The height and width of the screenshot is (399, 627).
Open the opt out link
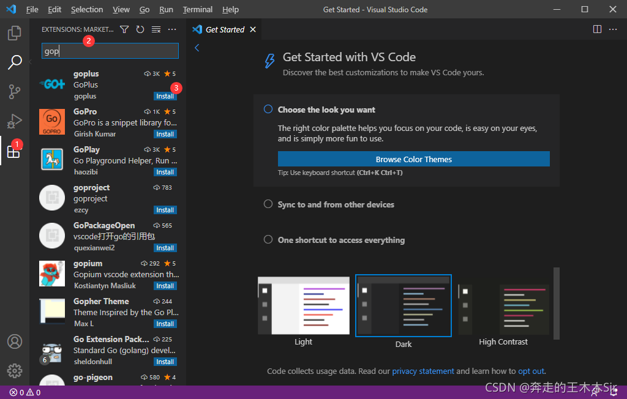531,371
